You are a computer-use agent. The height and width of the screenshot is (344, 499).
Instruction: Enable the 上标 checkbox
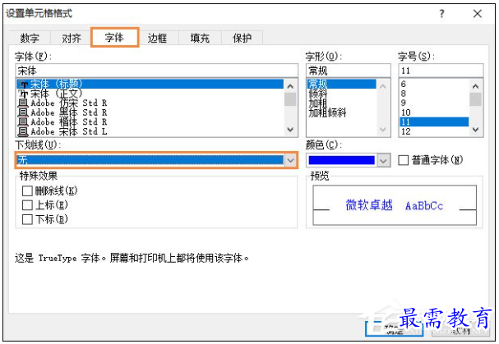pyautogui.click(x=27, y=205)
